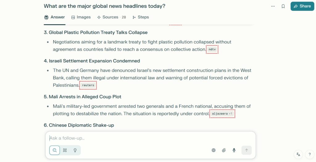Click the help question mark icon

tap(310, 155)
